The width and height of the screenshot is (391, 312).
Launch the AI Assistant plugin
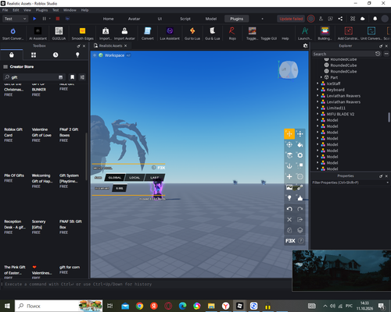click(38, 34)
